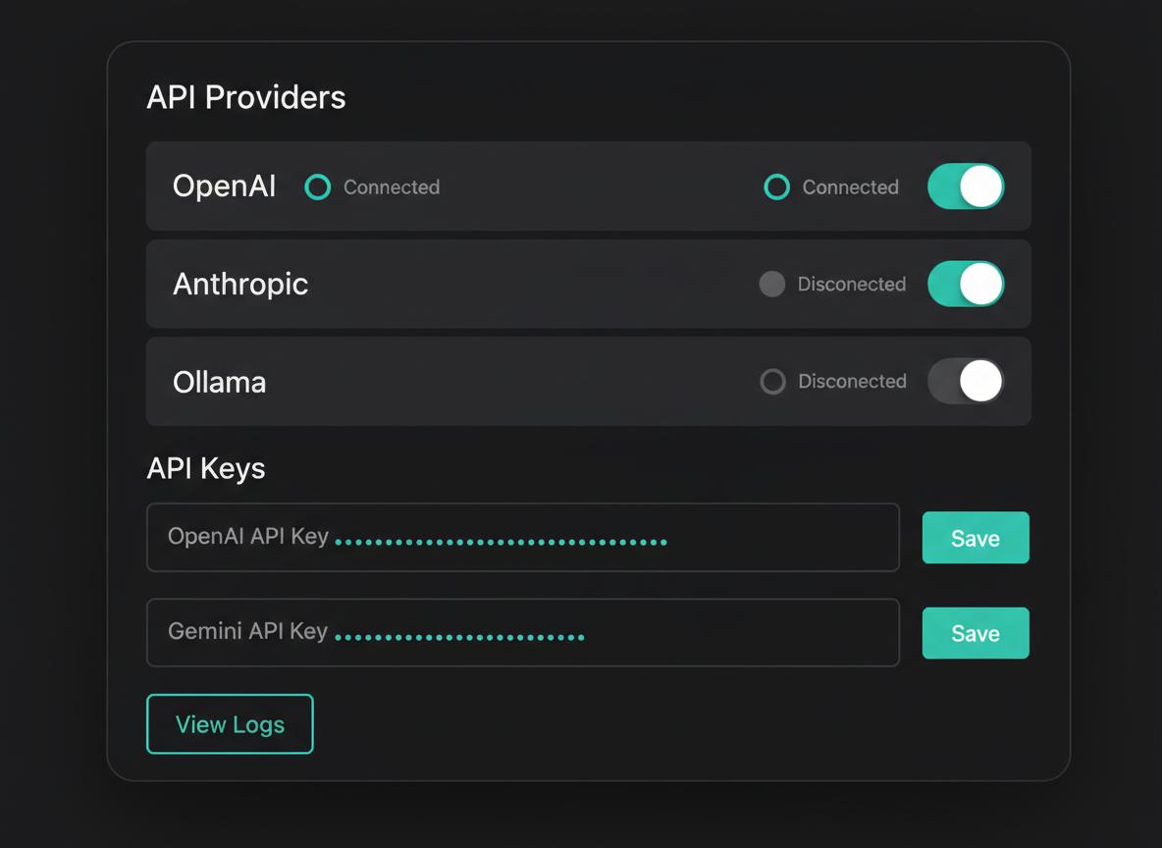Select the Ollama provider name

point(220,382)
